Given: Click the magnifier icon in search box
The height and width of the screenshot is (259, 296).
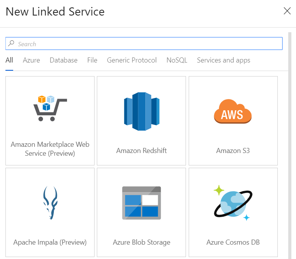Looking at the screenshot, I should pyautogui.click(x=11, y=44).
